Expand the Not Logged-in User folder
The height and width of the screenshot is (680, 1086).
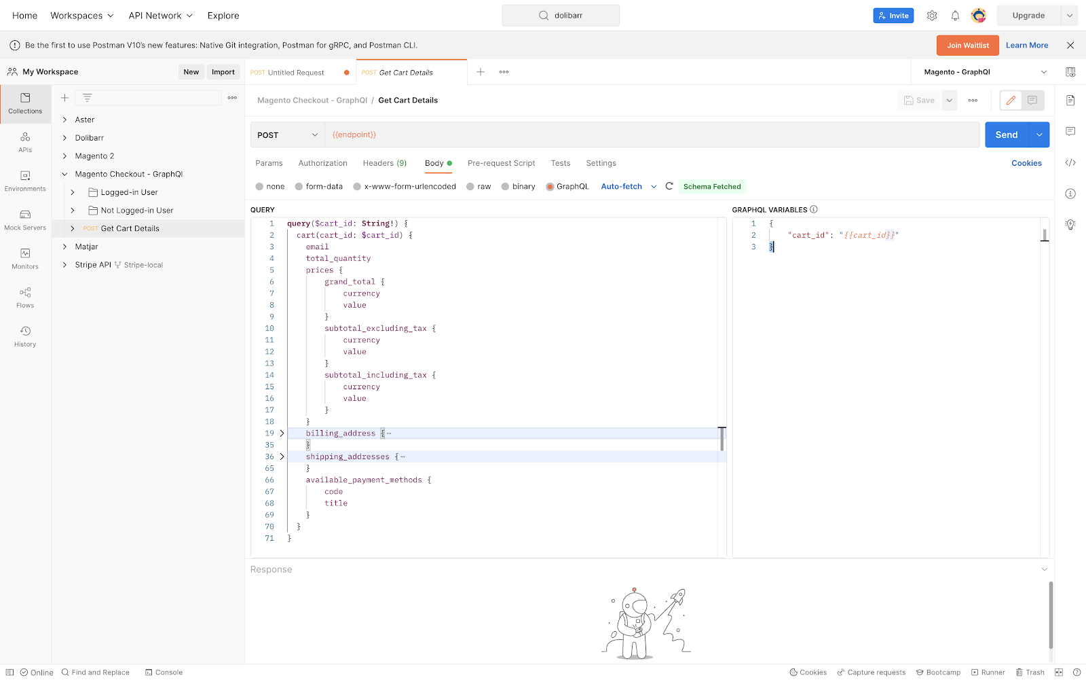[73, 211]
